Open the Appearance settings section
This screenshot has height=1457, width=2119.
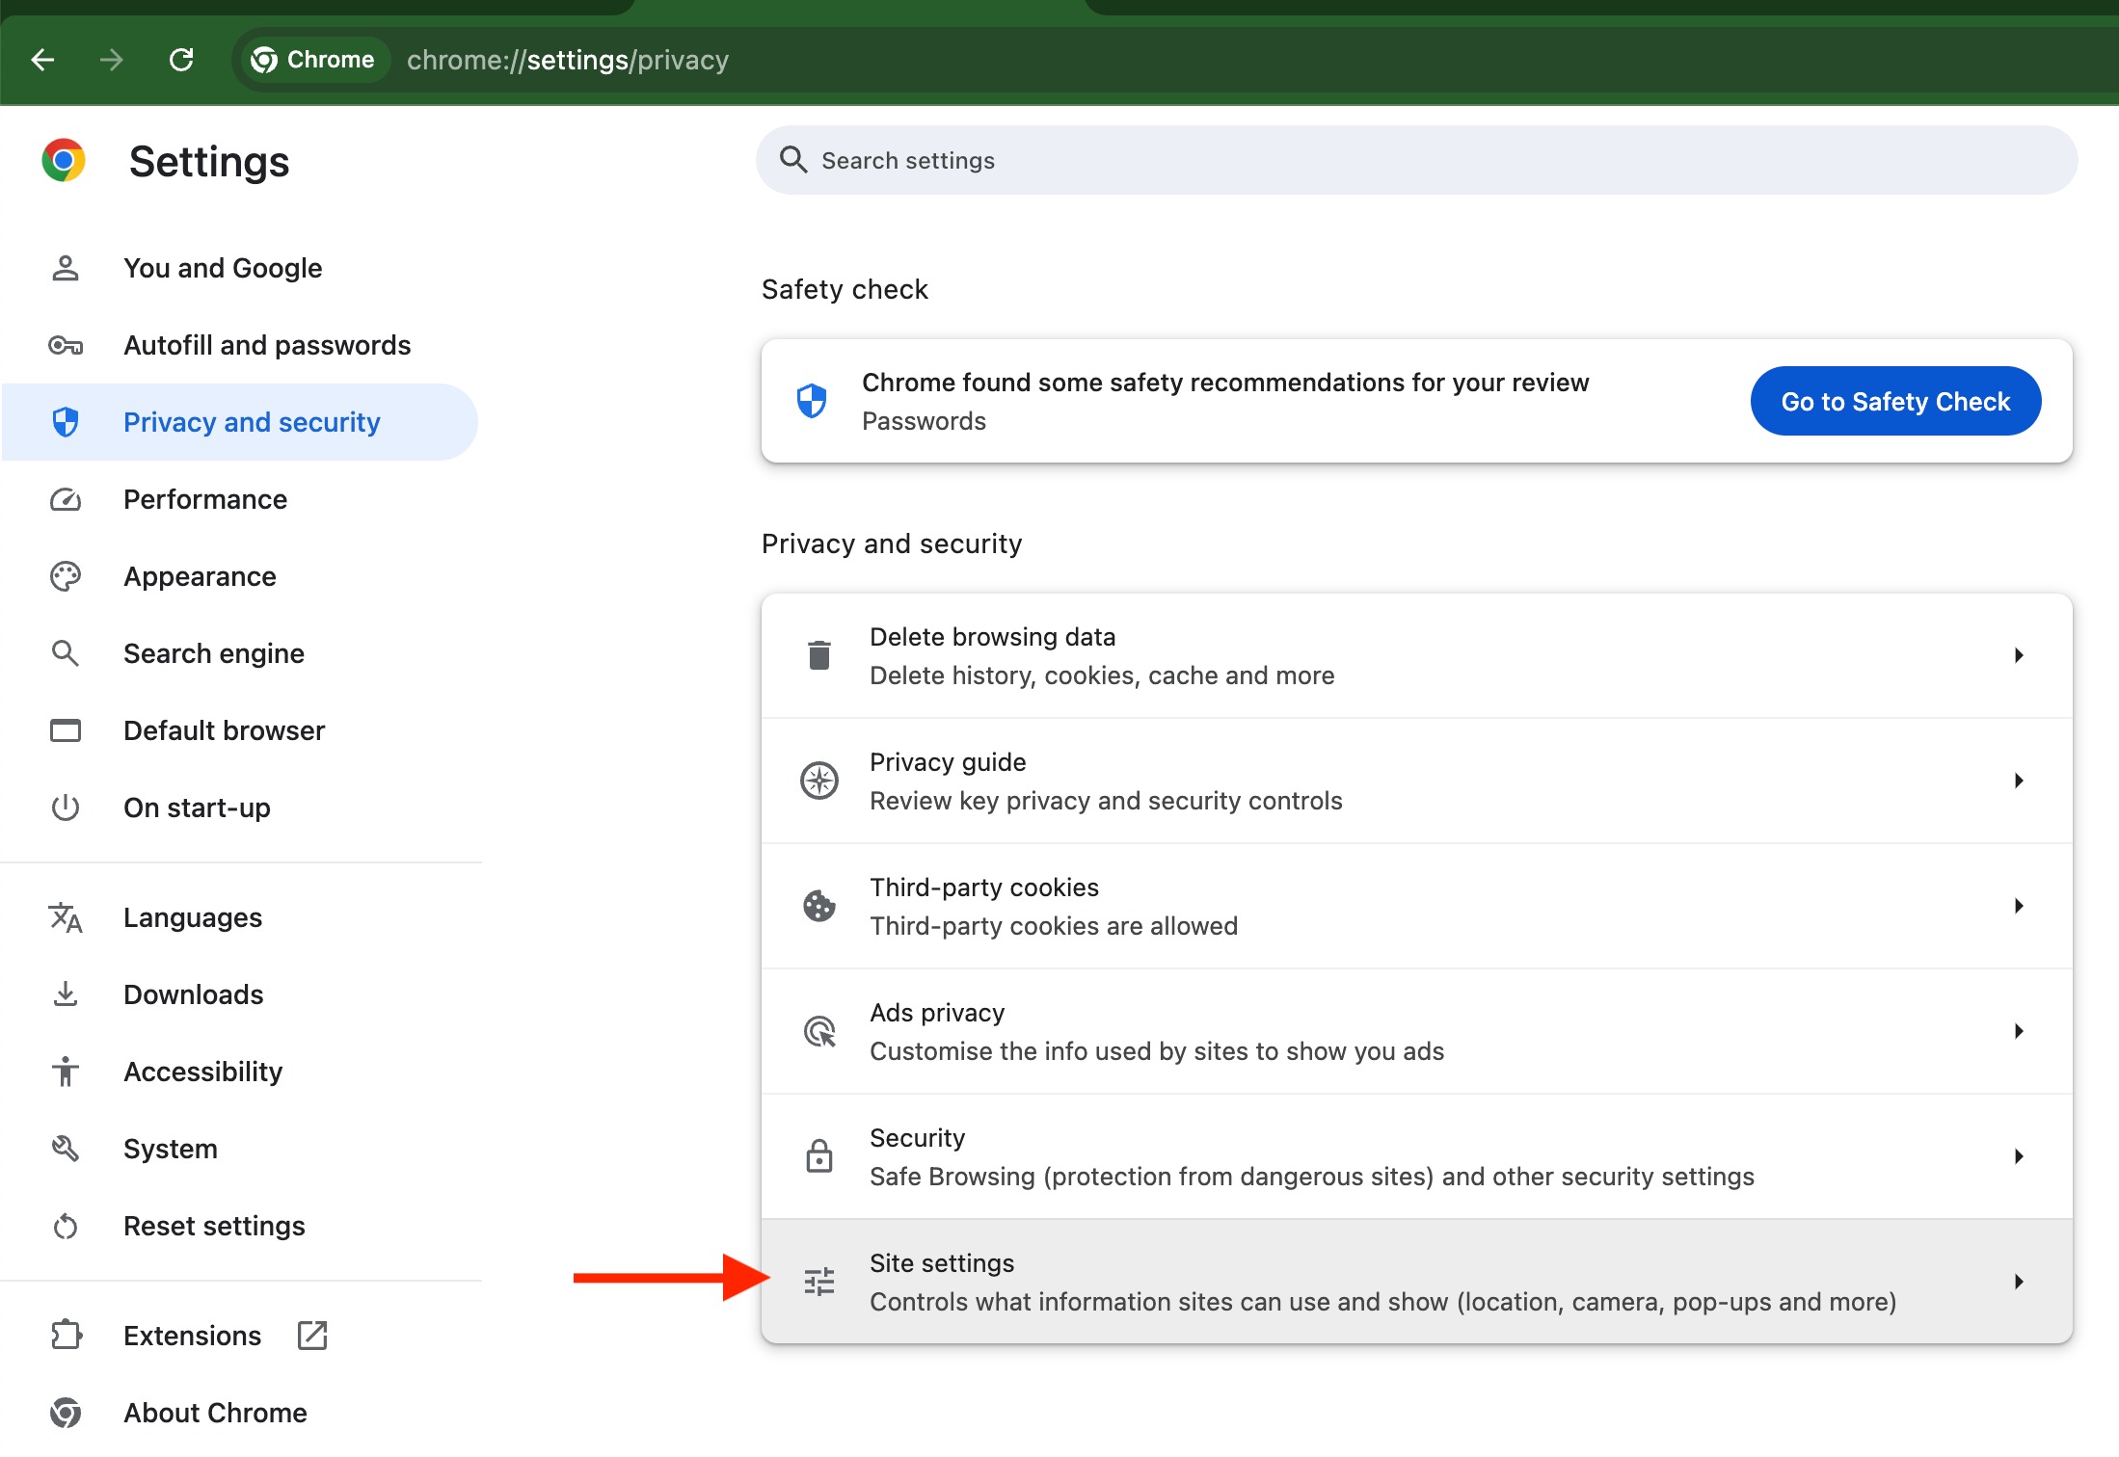click(200, 576)
